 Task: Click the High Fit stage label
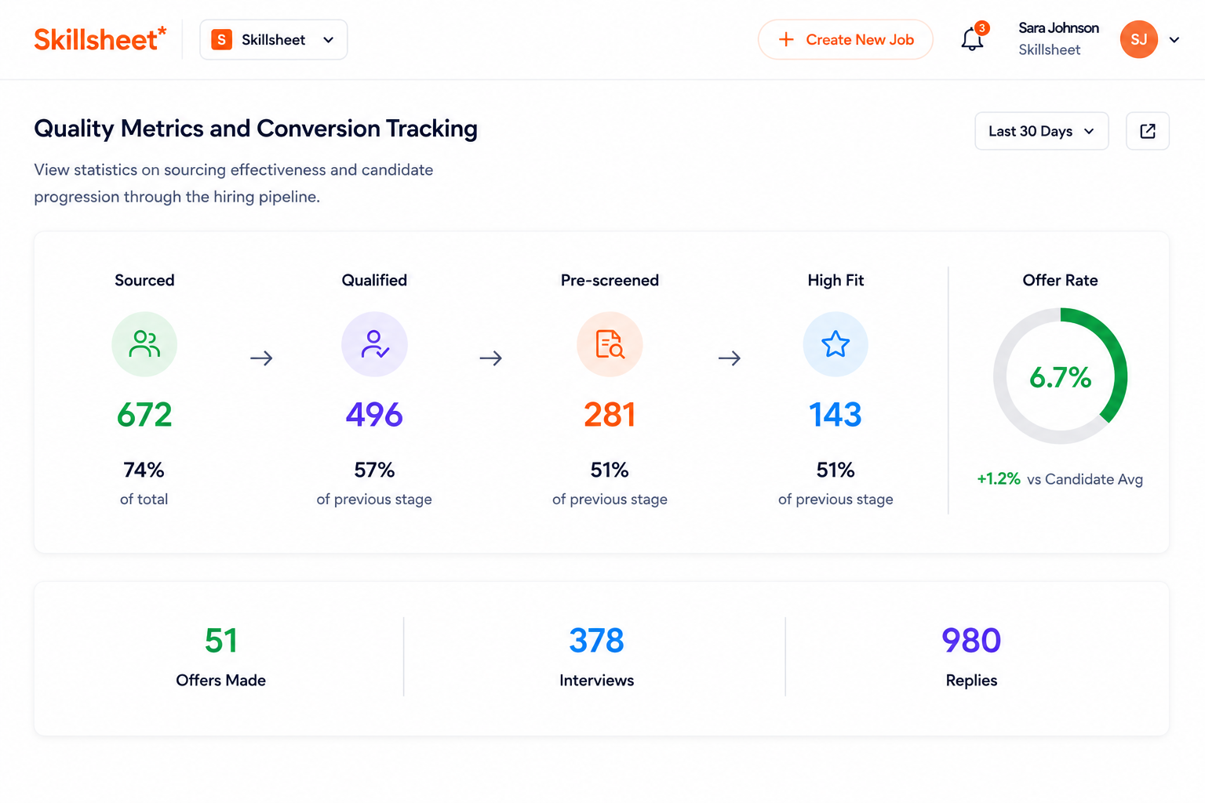click(x=835, y=280)
